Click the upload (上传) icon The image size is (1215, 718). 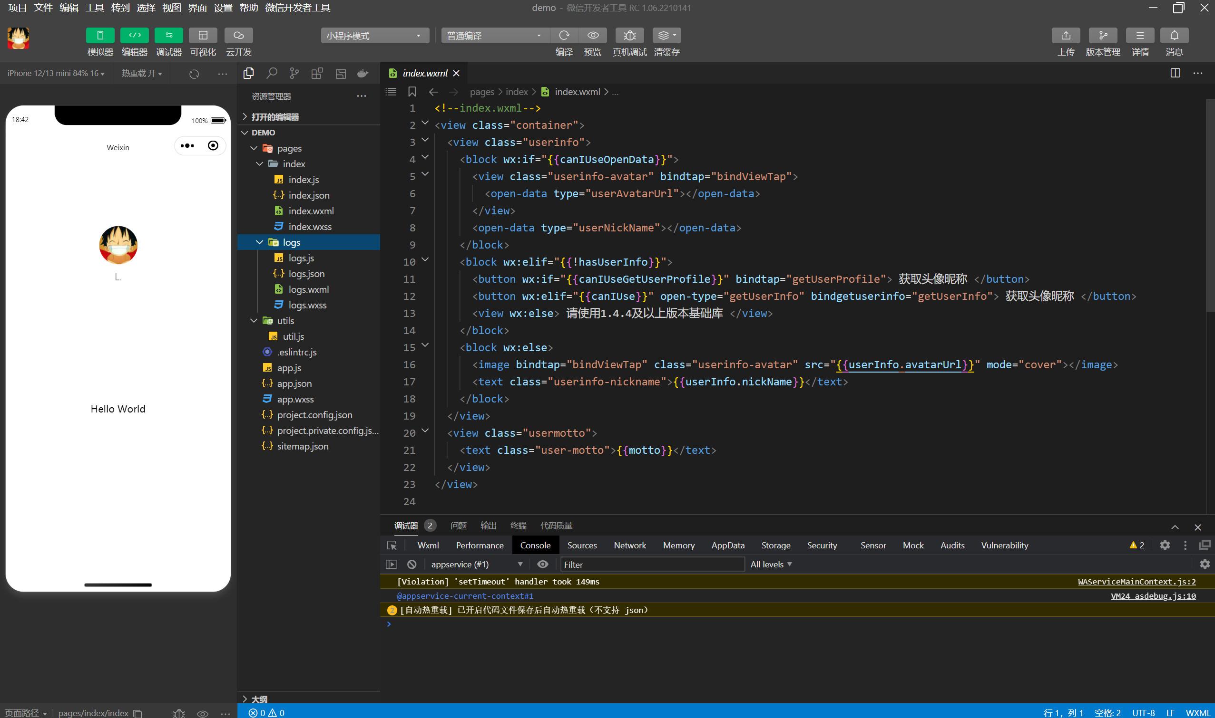coord(1065,35)
